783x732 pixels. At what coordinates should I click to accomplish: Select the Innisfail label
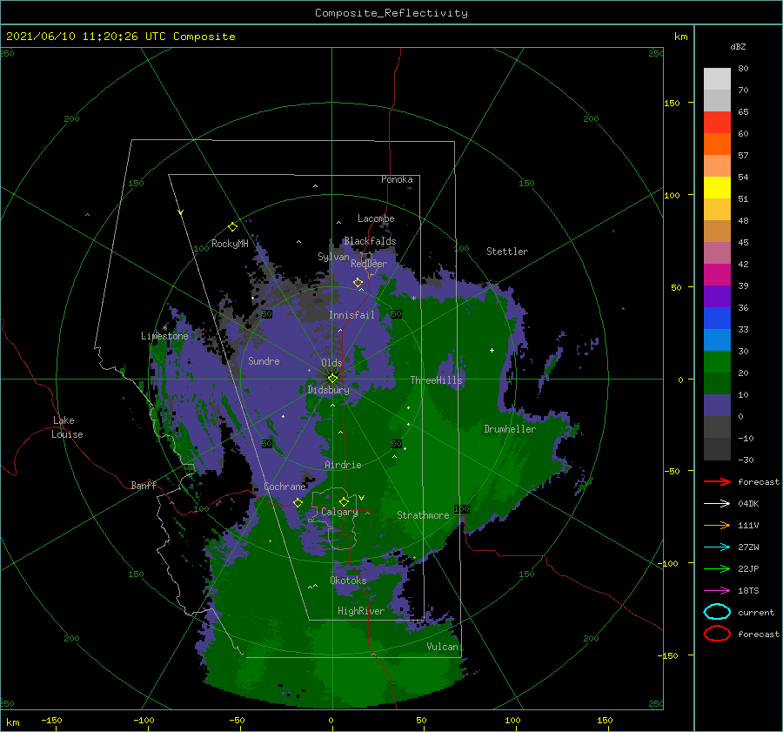(x=351, y=315)
